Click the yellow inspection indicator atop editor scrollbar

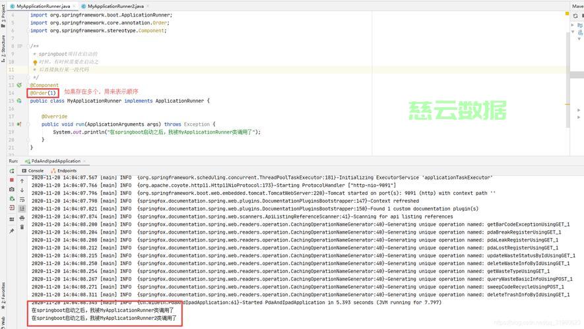pyautogui.click(x=568, y=14)
